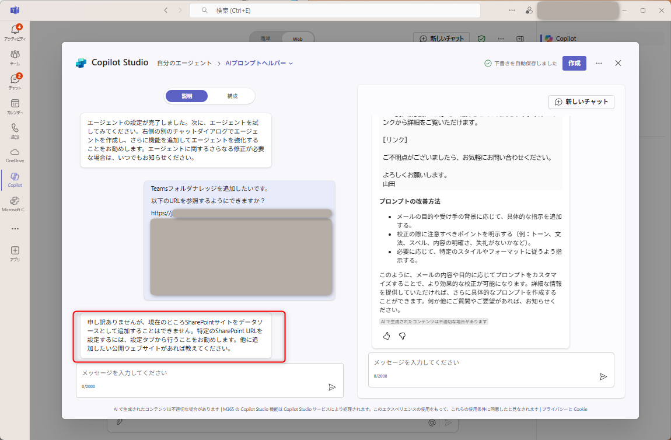The width and height of the screenshot is (671, 440).
Task: Switch to the 構成 tab
Action: [x=232, y=96]
